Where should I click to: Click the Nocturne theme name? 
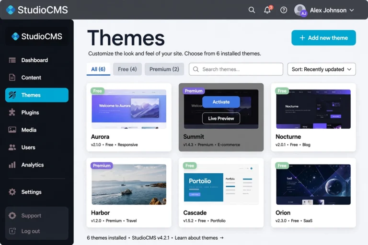[x=288, y=137]
